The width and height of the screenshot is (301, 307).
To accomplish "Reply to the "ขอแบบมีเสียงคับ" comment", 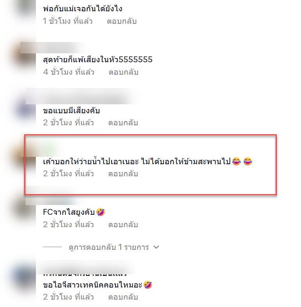I will 123,123.
